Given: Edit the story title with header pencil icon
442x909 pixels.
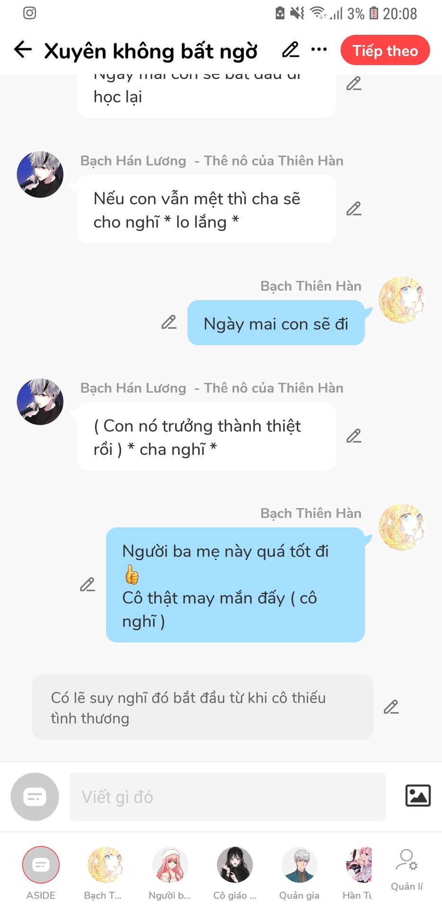Looking at the screenshot, I should pos(291,49).
